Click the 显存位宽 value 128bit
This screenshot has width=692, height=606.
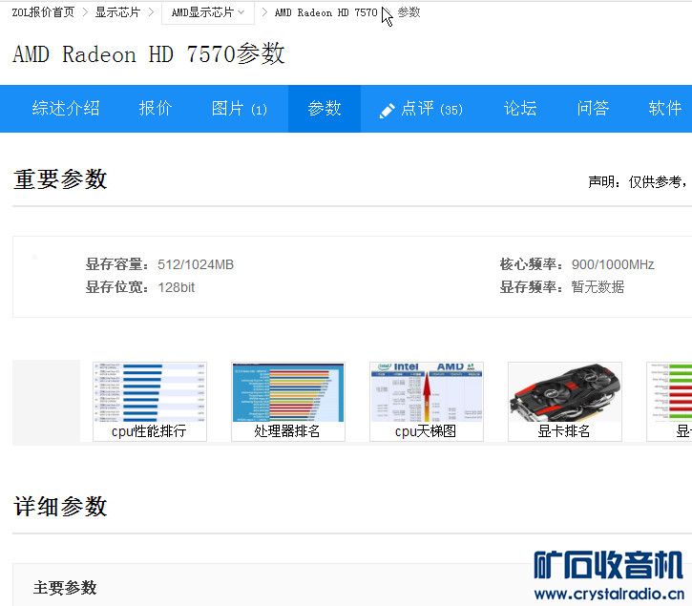pos(176,287)
